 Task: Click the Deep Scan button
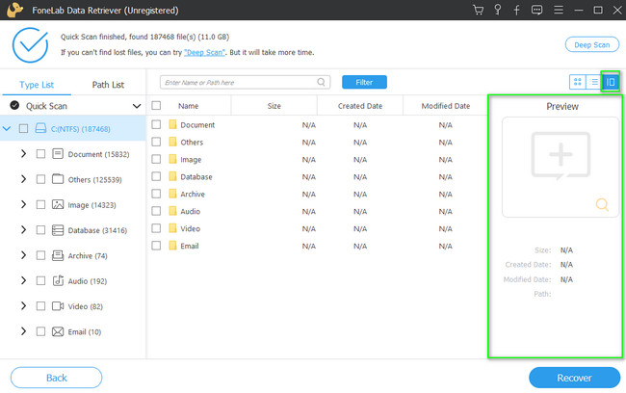(591, 44)
